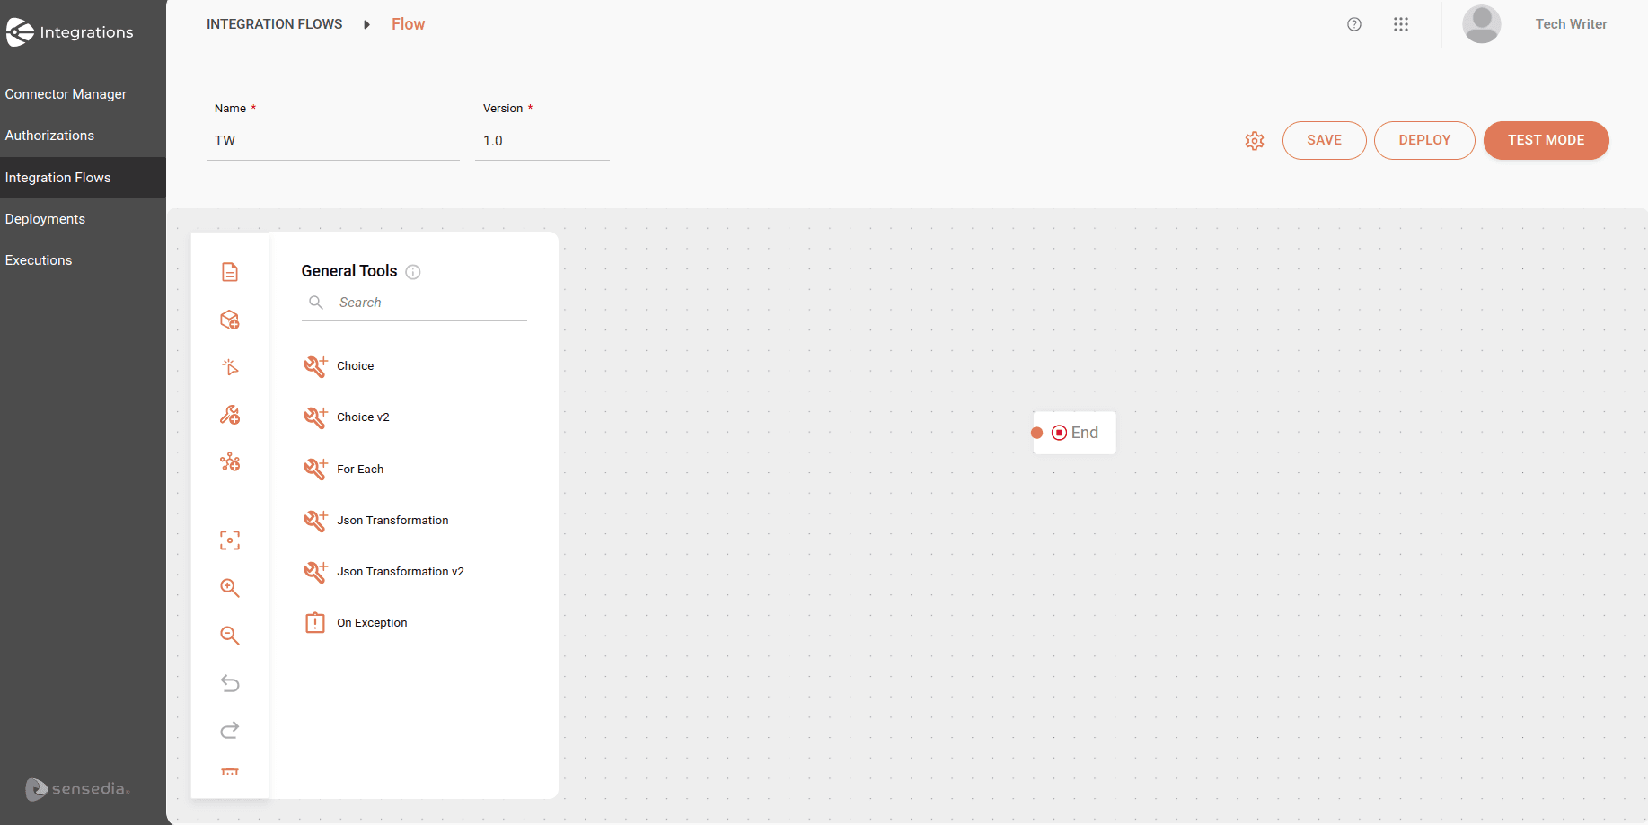Open flow settings gear icon
1648x825 pixels.
point(1255,141)
